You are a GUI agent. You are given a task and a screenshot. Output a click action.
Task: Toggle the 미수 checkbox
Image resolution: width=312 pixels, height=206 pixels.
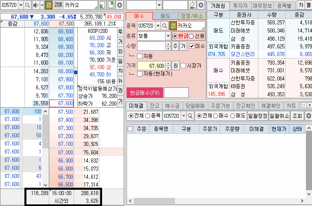(x=192, y=46)
